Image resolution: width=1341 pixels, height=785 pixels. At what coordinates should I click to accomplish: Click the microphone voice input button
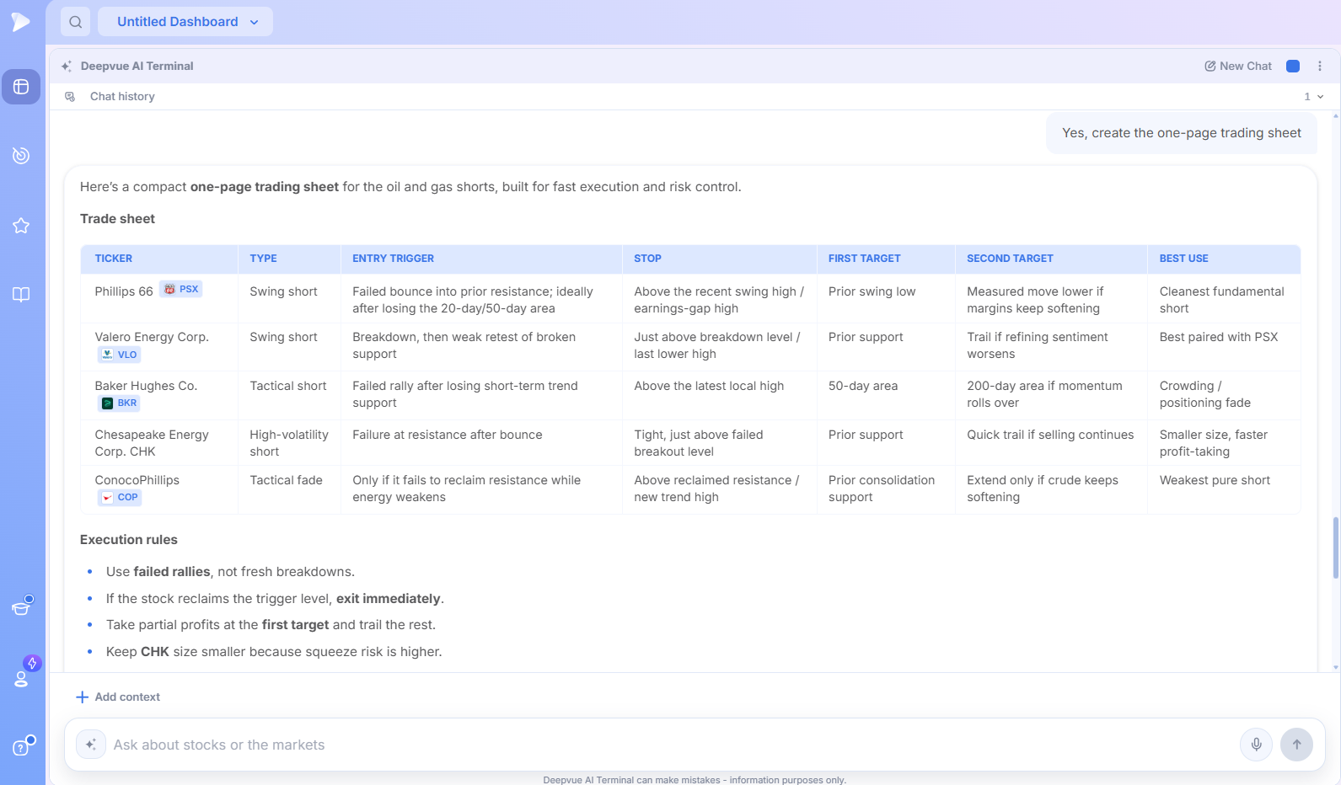point(1256,745)
